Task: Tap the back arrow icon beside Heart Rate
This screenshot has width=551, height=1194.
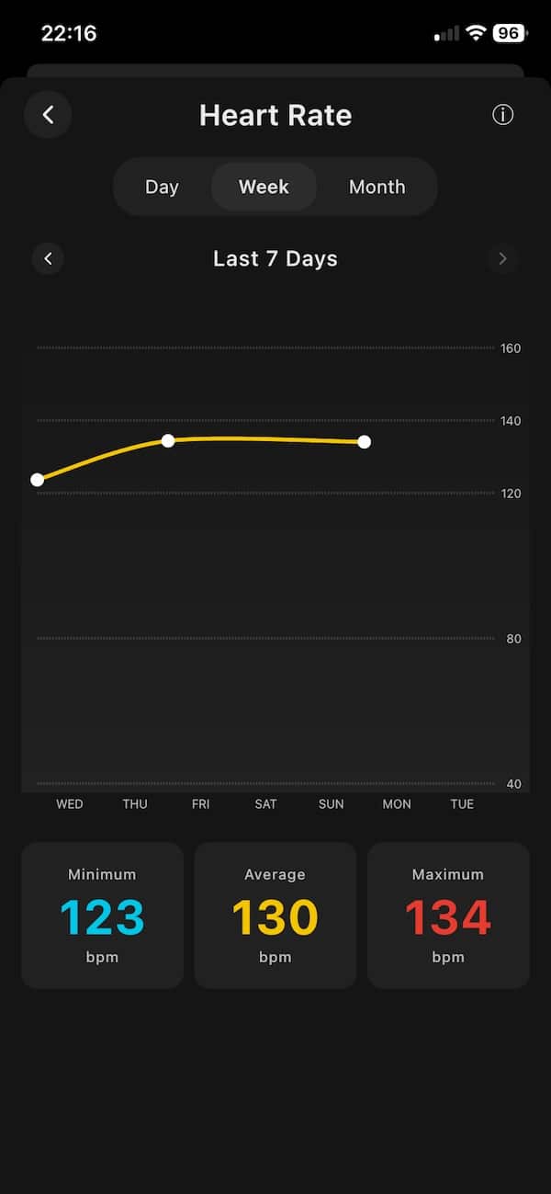Action: coord(48,115)
